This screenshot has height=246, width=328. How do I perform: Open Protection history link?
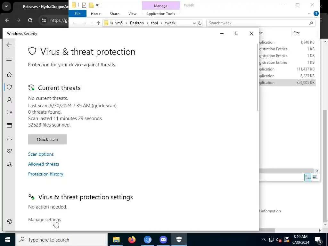(45, 174)
